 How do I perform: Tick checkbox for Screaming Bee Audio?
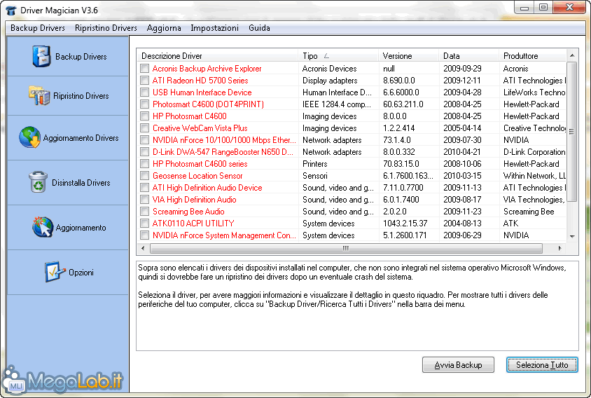pos(144,211)
